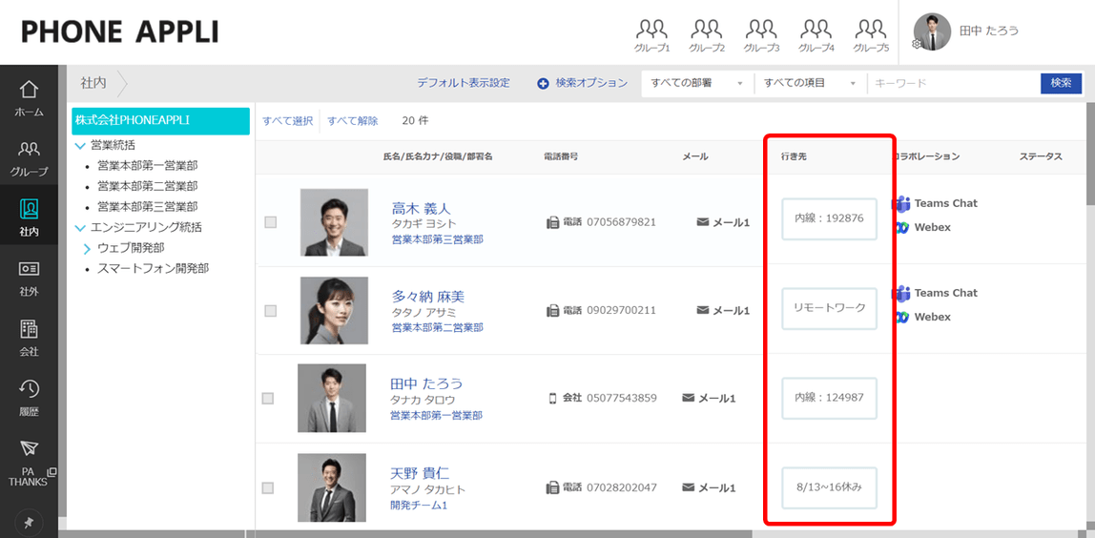Screen dimensions: 1095x538
Task: Click Webex icon for 多々納 麻美
Action: pyautogui.click(x=900, y=317)
